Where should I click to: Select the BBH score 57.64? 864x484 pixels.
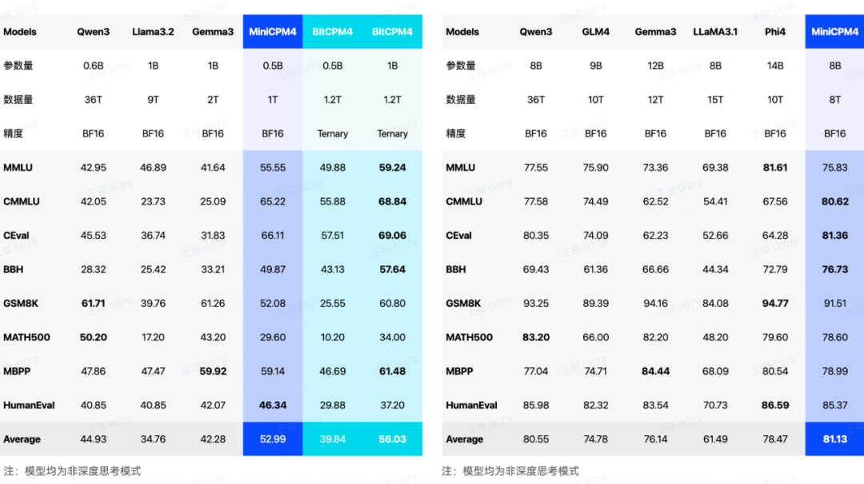[x=392, y=269]
